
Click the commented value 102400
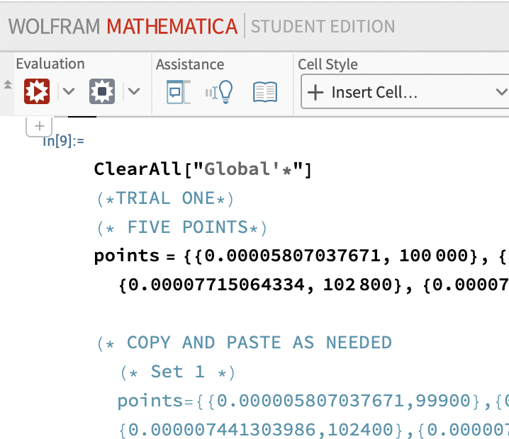click(360, 430)
